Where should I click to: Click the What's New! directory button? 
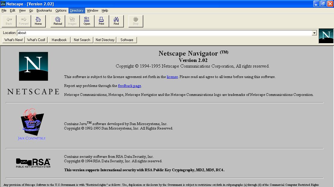[13, 40]
